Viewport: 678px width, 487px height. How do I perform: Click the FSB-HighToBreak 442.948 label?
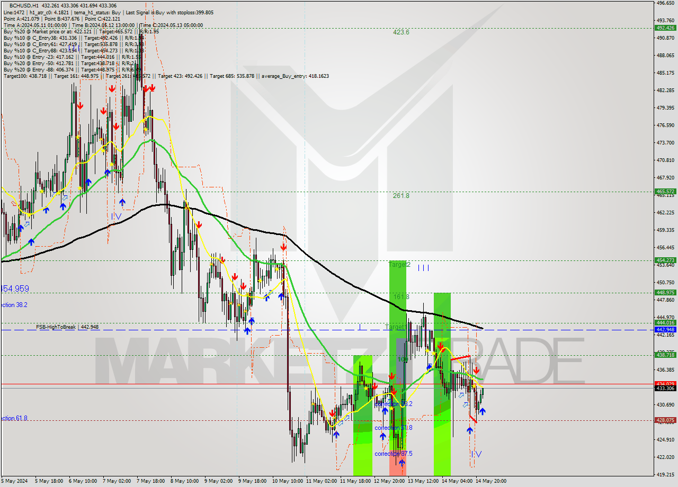67,327
